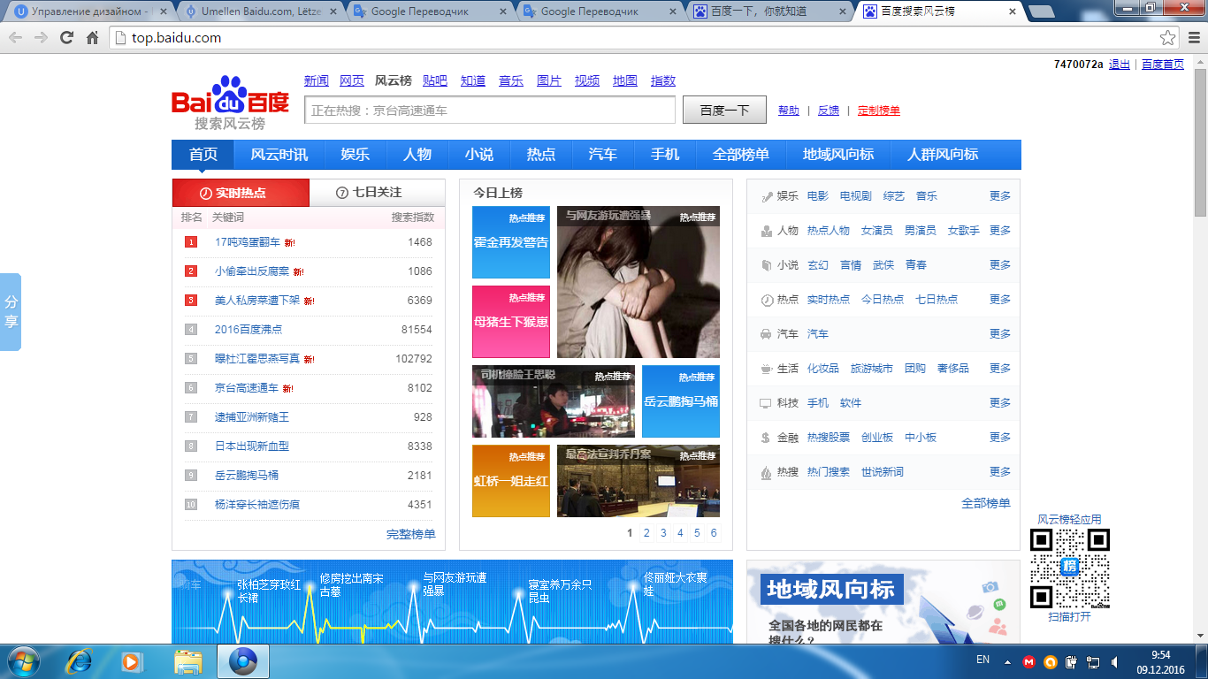This screenshot has width=1208, height=679.
Task: Open 全部榜单 in navigation bar
Action: pyautogui.click(x=741, y=155)
